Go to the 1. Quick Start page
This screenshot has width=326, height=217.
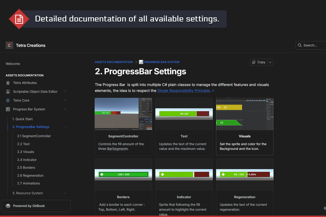(x=24, y=119)
